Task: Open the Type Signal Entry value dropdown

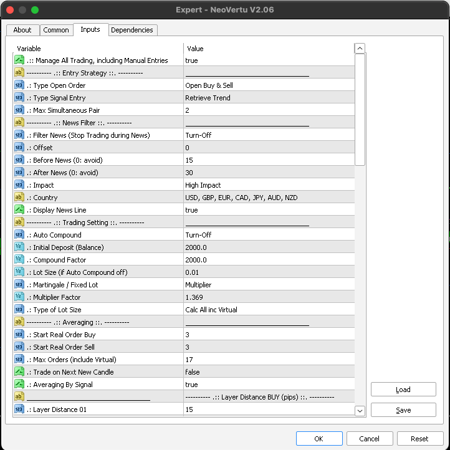Action: click(268, 98)
